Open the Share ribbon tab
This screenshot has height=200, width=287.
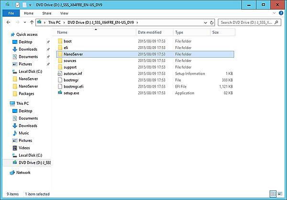pos(47,13)
